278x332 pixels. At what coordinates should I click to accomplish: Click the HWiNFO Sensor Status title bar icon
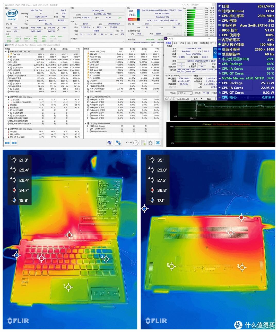(6, 45)
